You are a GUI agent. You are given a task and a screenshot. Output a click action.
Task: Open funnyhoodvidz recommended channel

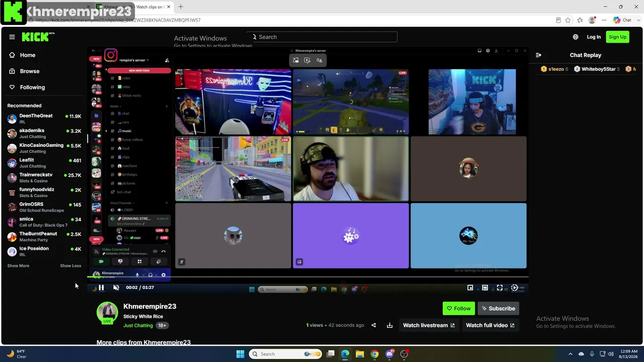coord(44,193)
